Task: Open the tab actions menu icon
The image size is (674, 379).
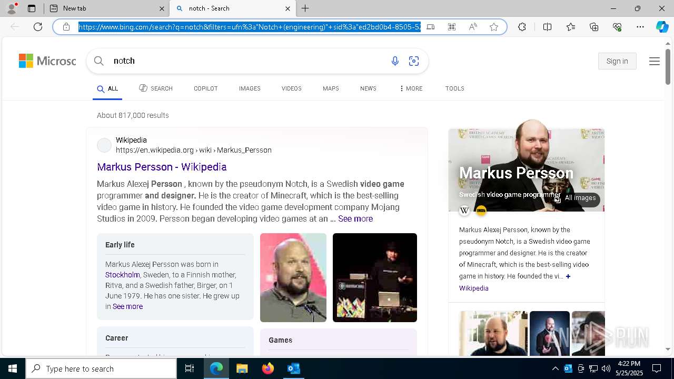Action: (x=32, y=8)
